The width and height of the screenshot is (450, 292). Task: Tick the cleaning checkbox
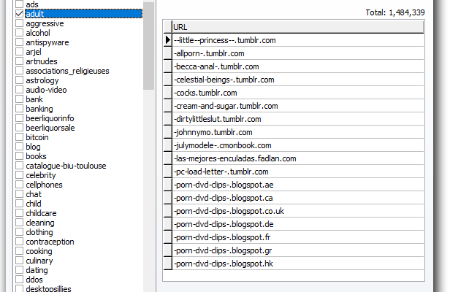pos(19,223)
